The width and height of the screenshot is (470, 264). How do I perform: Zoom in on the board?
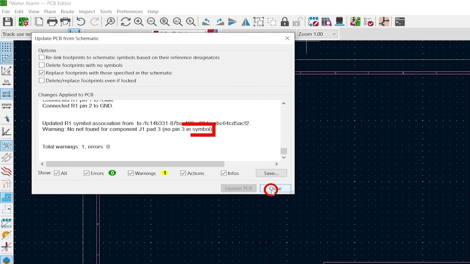point(139,22)
